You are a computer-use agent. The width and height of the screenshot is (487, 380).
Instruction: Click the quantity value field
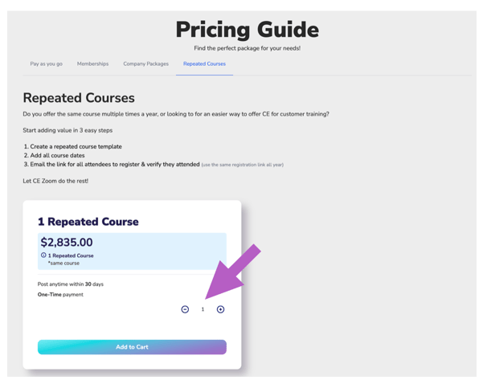(203, 309)
